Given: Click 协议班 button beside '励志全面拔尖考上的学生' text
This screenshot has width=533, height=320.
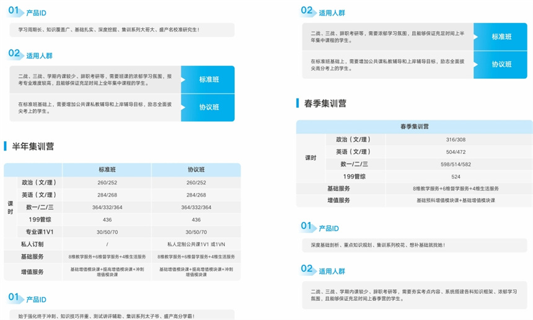Looking at the screenshot, I should [208, 107].
